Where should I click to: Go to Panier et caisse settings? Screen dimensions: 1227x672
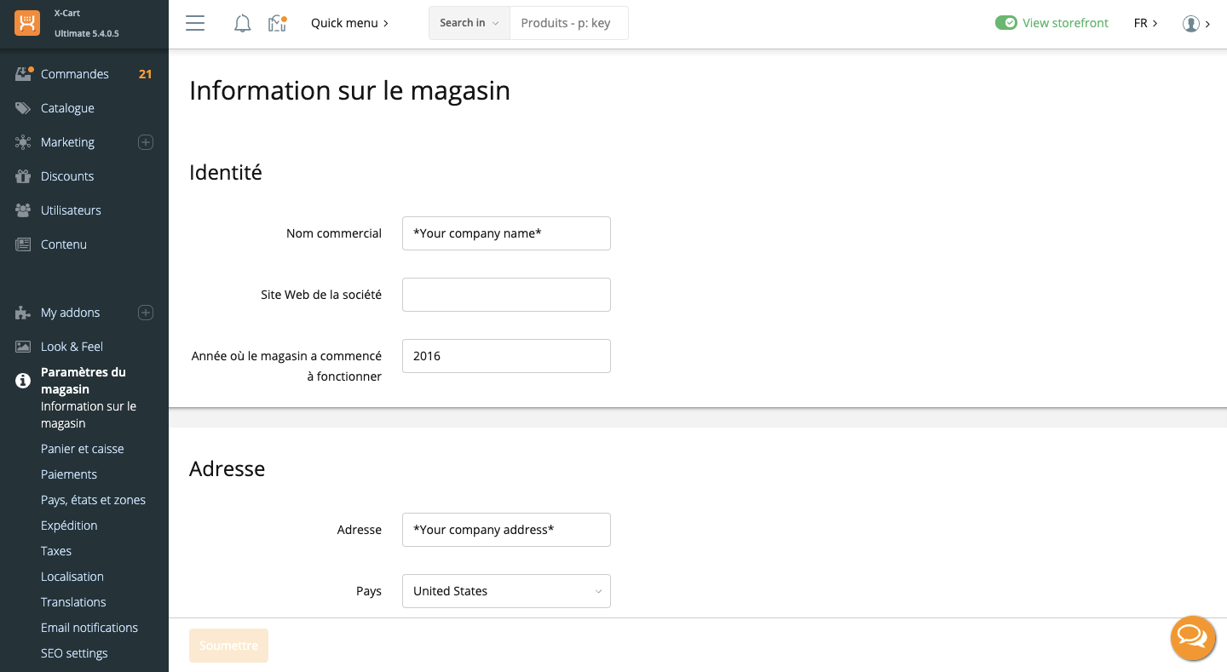pyautogui.click(x=83, y=449)
